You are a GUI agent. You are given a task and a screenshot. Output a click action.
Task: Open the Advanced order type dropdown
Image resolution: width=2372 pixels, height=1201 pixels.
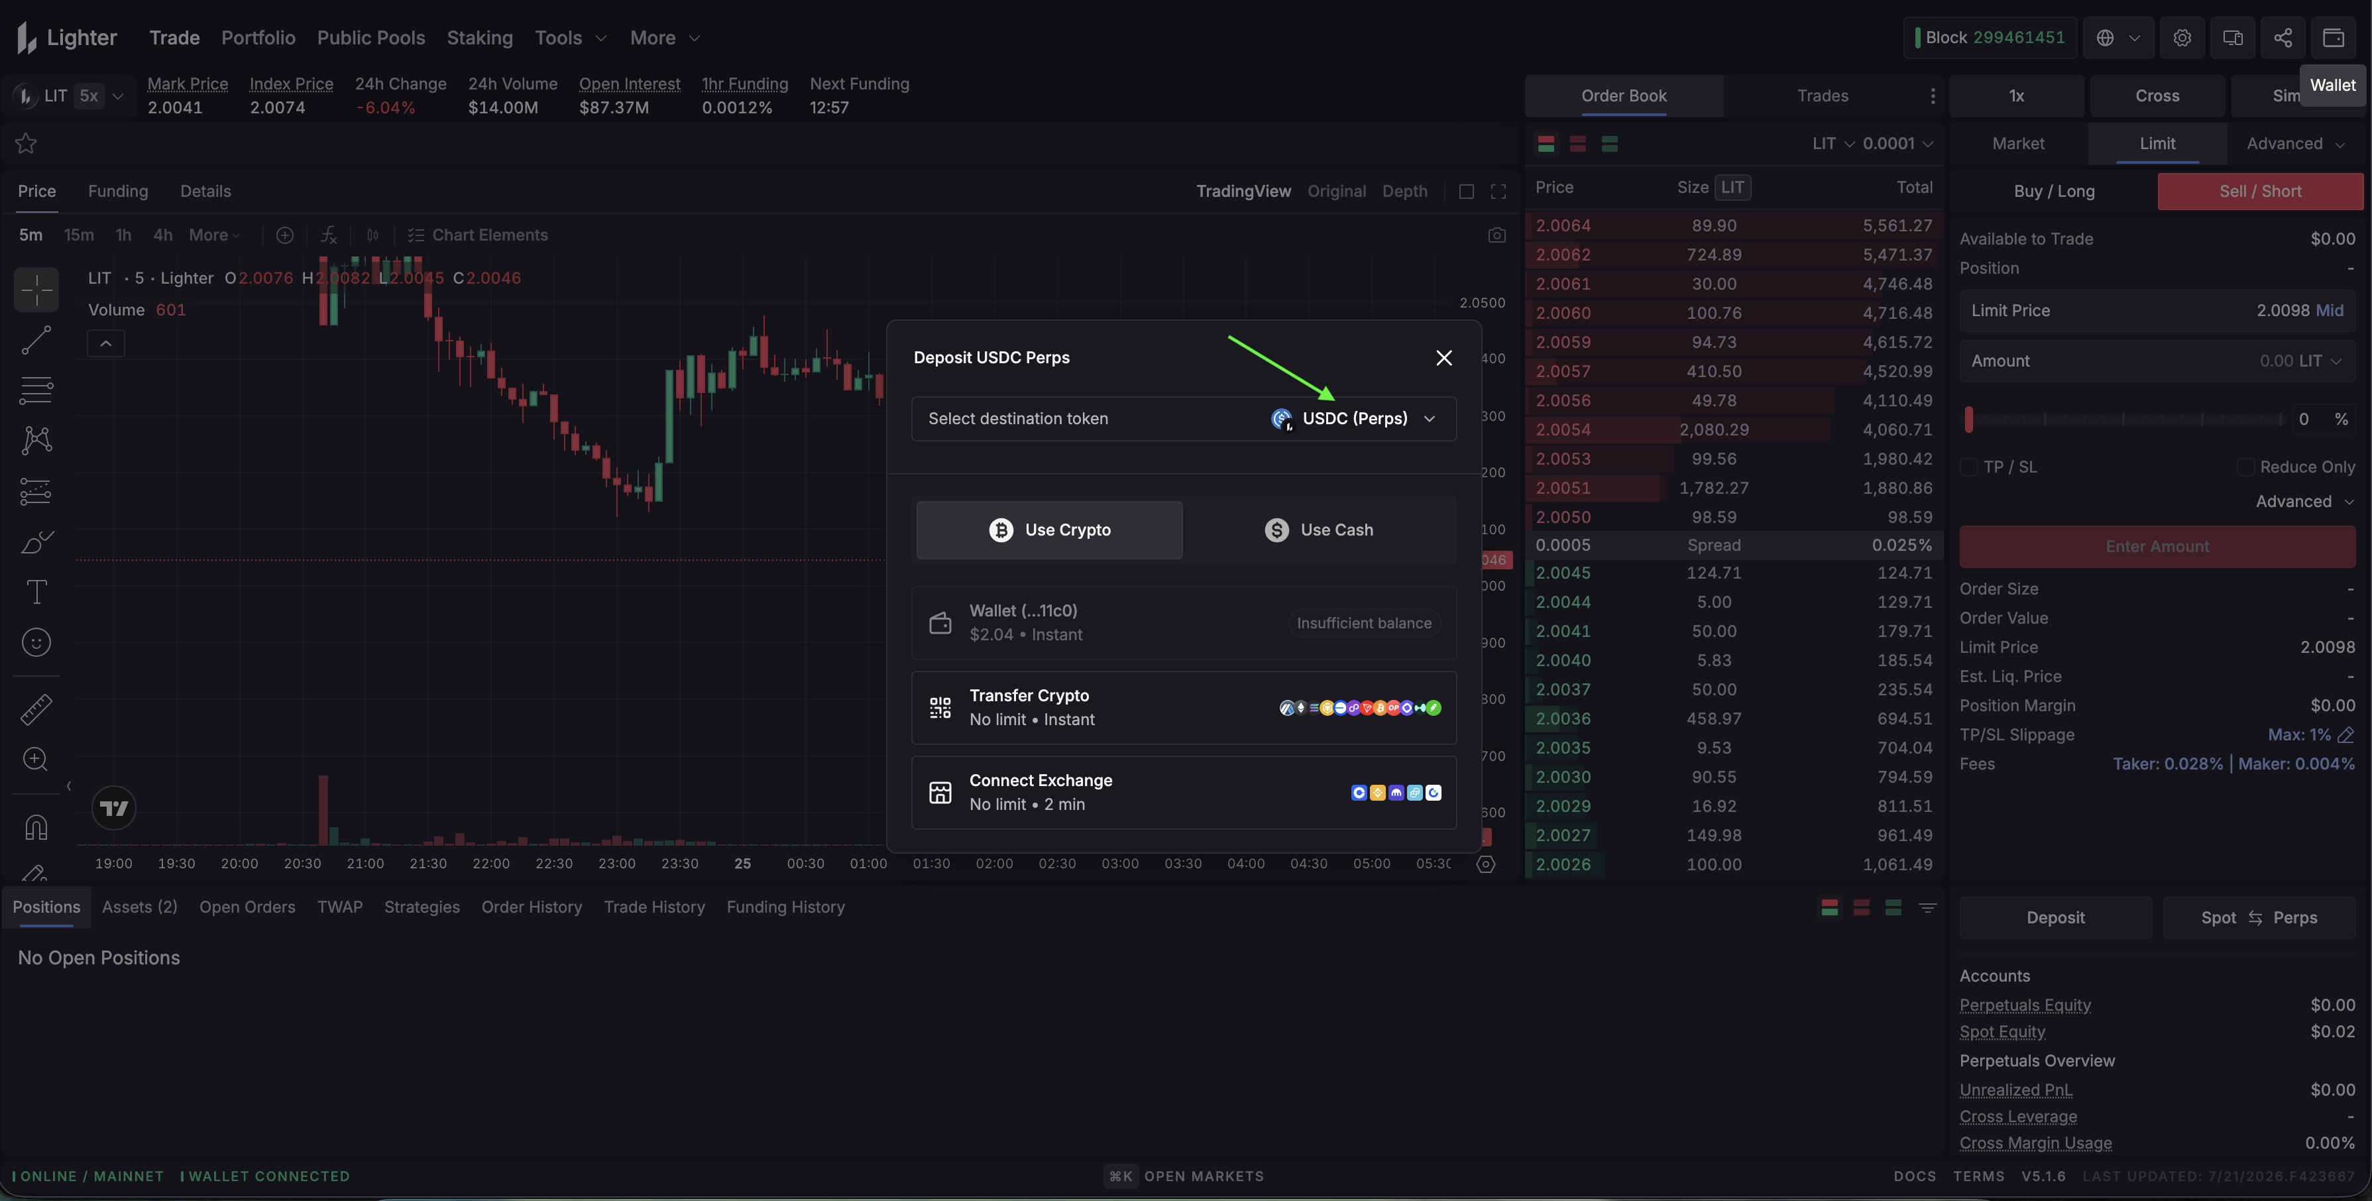(2294, 144)
